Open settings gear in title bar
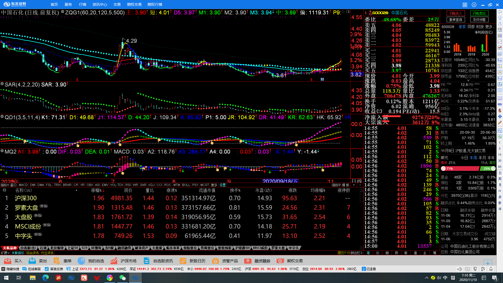The width and height of the screenshot is (503, 283). coord(474,5)
